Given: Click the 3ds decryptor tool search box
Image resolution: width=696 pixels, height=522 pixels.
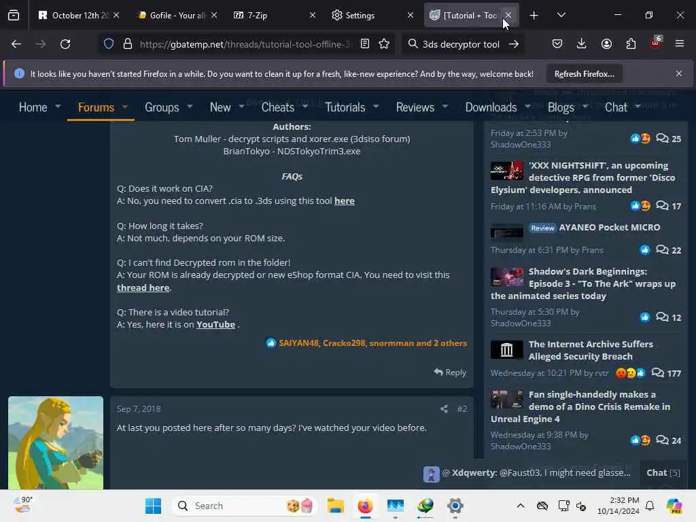Looking at the screenshot, I should (460, 44).
